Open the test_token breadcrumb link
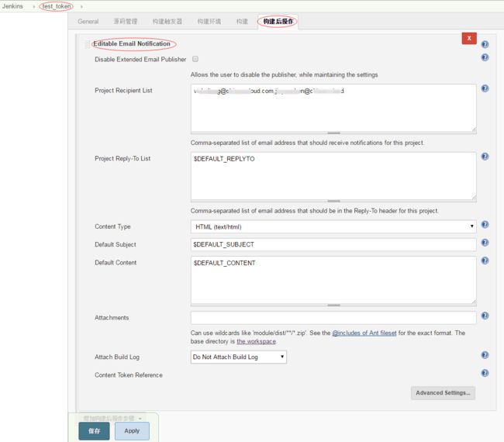 [x=57, y=6]
